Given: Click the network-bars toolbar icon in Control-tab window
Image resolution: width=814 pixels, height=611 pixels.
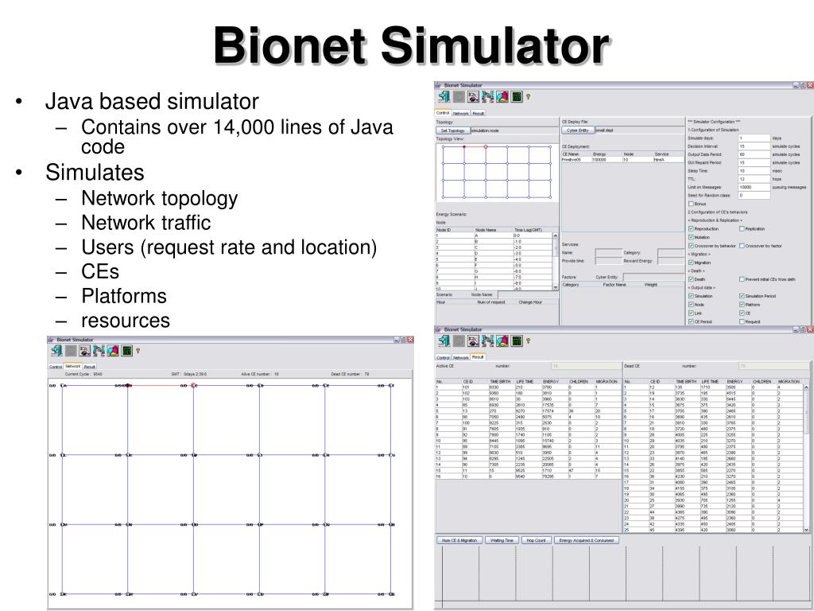Looking at the screenshot, I should click(487, 96).
